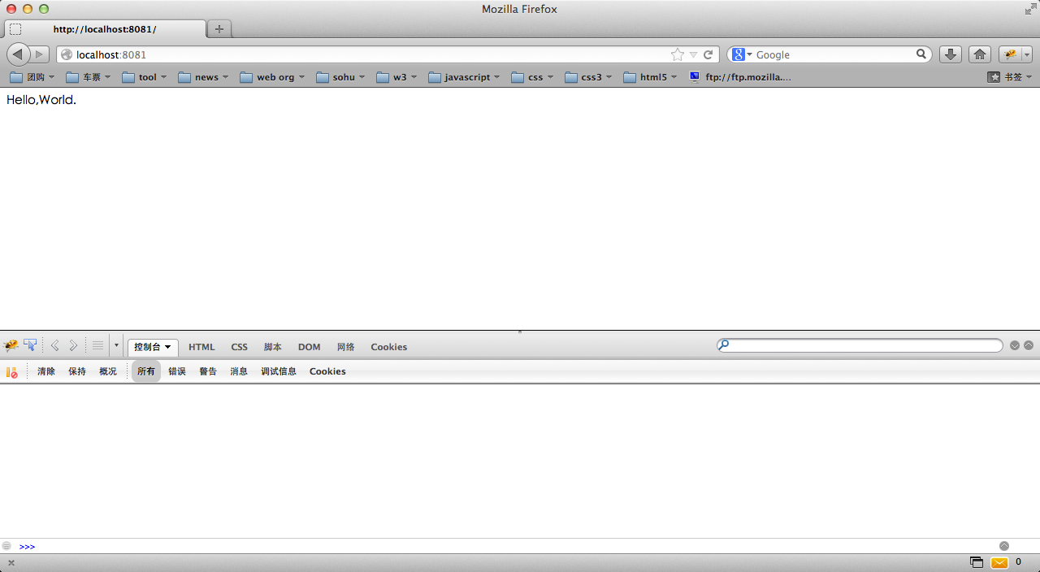1040x572 pixels.
Task: Switch to the Cookies panel tab
Action: (x=388, y=347)
